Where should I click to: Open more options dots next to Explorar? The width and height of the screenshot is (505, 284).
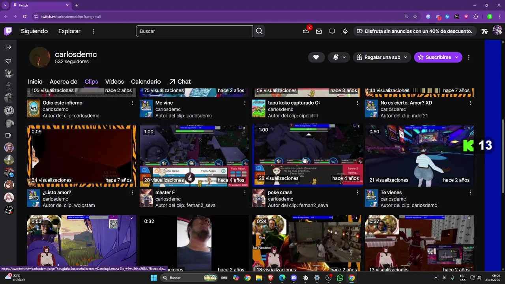(94, 31)
